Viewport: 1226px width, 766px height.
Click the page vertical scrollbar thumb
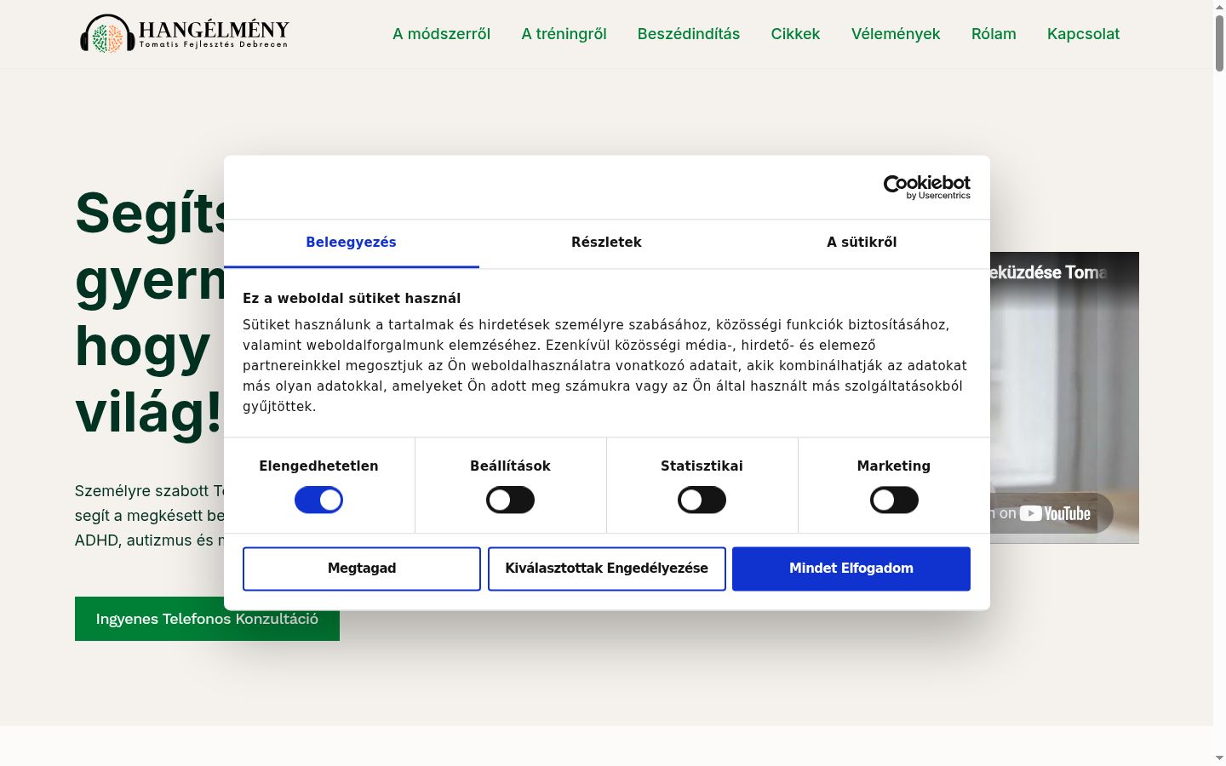pos(1219,43)
